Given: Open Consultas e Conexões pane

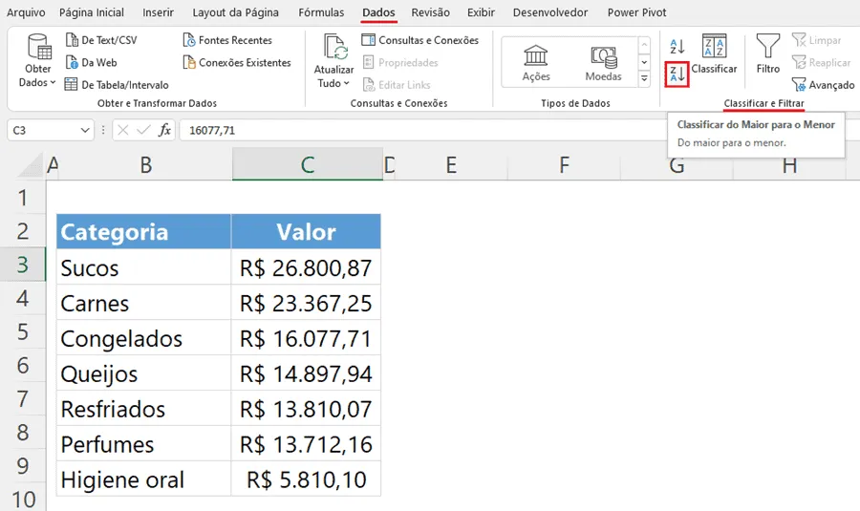Looking at the screenshot, I should click(420, 40).
